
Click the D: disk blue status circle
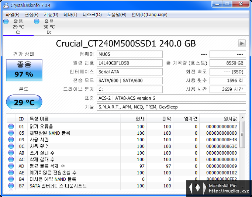[37, 21]
